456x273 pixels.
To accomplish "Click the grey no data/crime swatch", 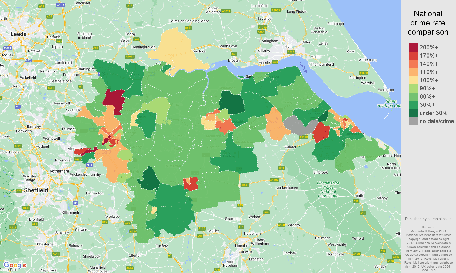I will pyautogui.click(x=413, y=121).
